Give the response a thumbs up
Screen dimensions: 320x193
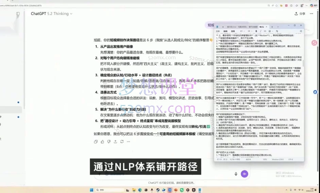102,142
